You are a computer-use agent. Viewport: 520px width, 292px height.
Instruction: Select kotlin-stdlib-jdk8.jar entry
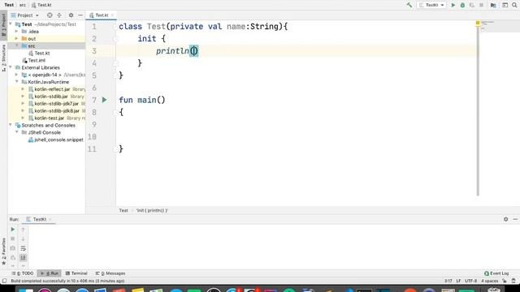57,111
